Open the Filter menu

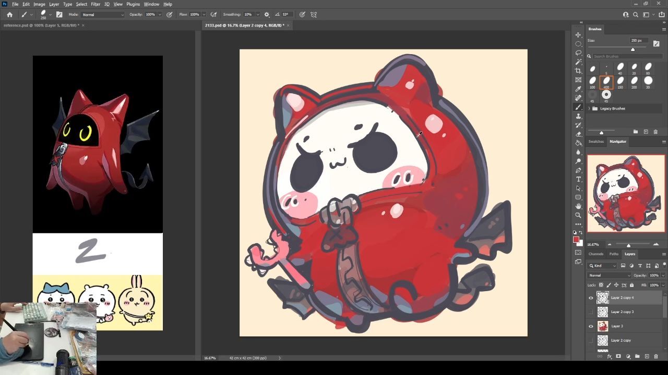96,4
